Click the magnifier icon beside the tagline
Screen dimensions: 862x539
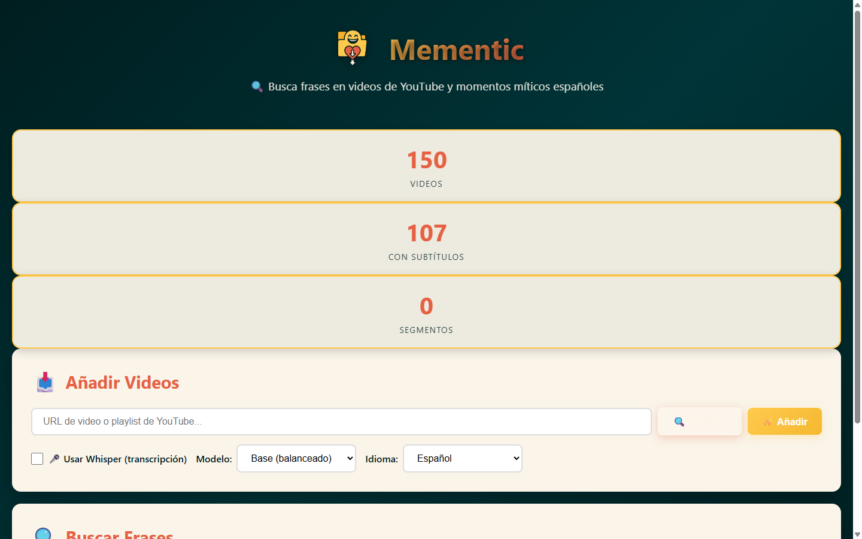pyautogui.click(x=257, y=87)
